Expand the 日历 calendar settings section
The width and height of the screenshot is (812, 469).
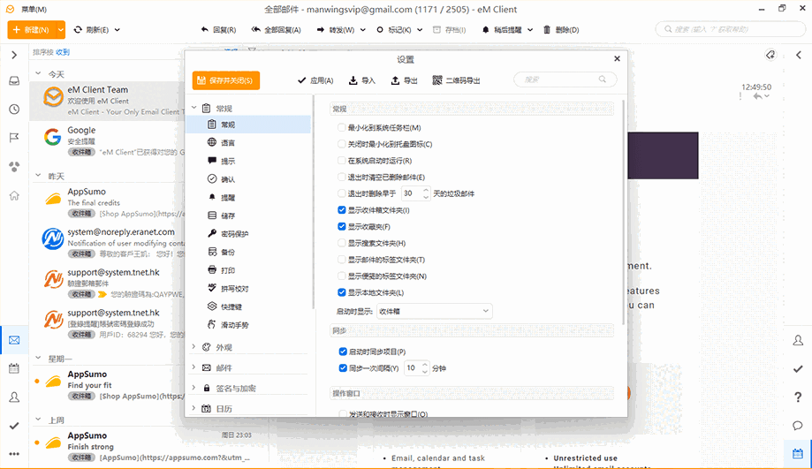point(194,408)
